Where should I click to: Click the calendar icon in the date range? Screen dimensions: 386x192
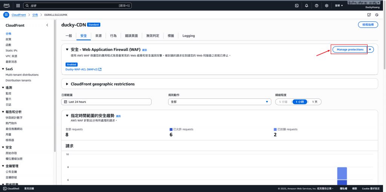click(66, 102)
